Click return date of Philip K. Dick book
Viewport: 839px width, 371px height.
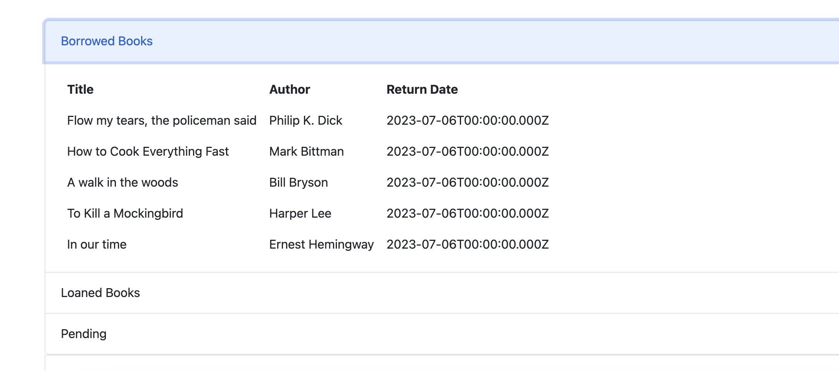(468, 120)
